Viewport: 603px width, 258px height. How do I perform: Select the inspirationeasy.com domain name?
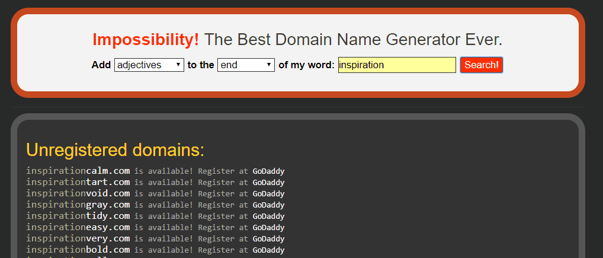[78, 227]
